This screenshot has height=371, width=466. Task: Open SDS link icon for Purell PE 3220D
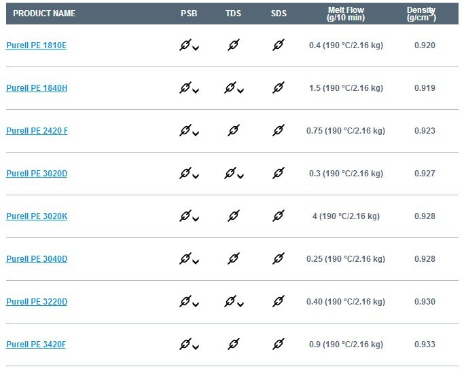tap(279, 302)
